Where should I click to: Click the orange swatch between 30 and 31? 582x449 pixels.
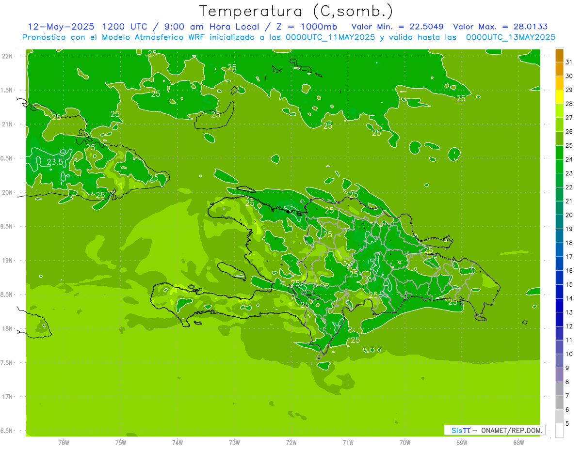coord(559,69)
